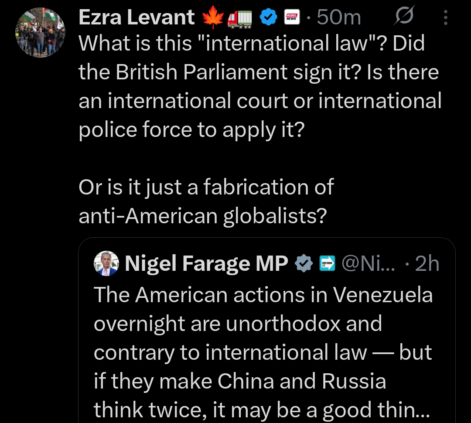The image size is (471, 423).
Task: Click the "anti-American globalists" paragraph
Action: [x=206, y=201]
